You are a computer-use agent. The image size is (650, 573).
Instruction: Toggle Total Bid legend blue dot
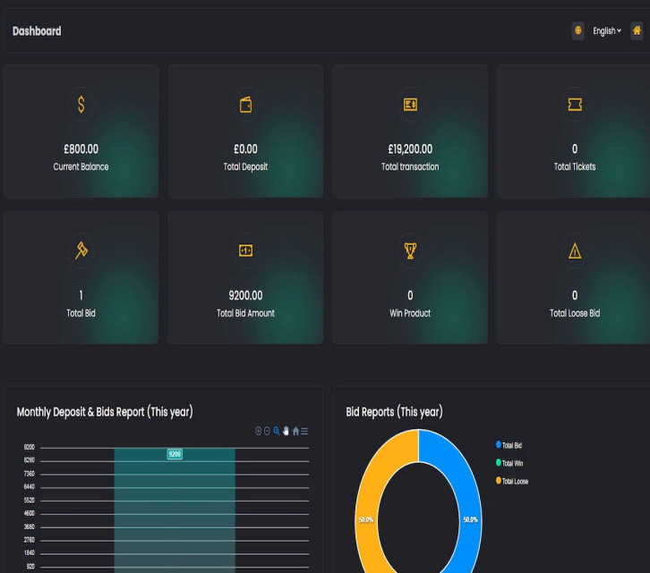tap(499, 444)
